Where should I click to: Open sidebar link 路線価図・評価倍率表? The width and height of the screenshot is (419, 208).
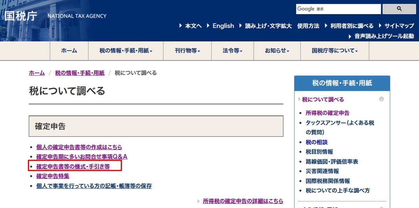(332, 162)
